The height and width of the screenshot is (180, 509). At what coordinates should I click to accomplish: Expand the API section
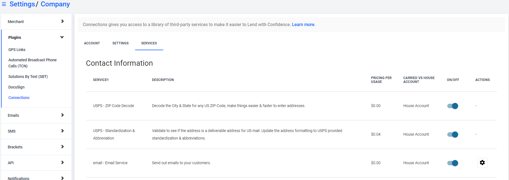pos(36,163)
